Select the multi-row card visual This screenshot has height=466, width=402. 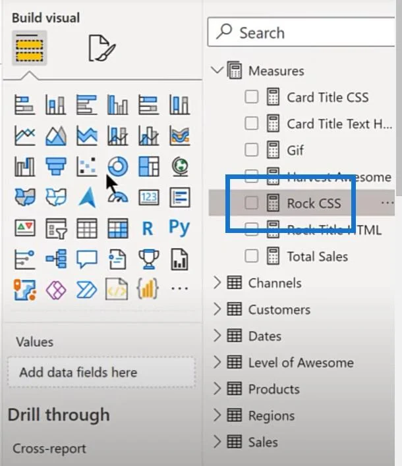(x=179, y=197)
